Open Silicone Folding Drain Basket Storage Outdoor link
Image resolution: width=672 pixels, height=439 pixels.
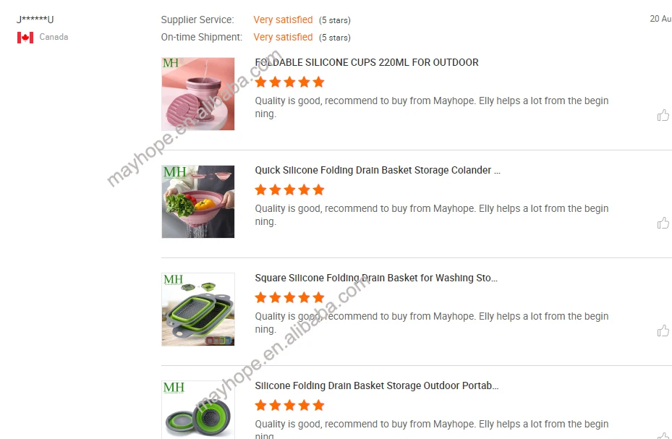point(377,386)
